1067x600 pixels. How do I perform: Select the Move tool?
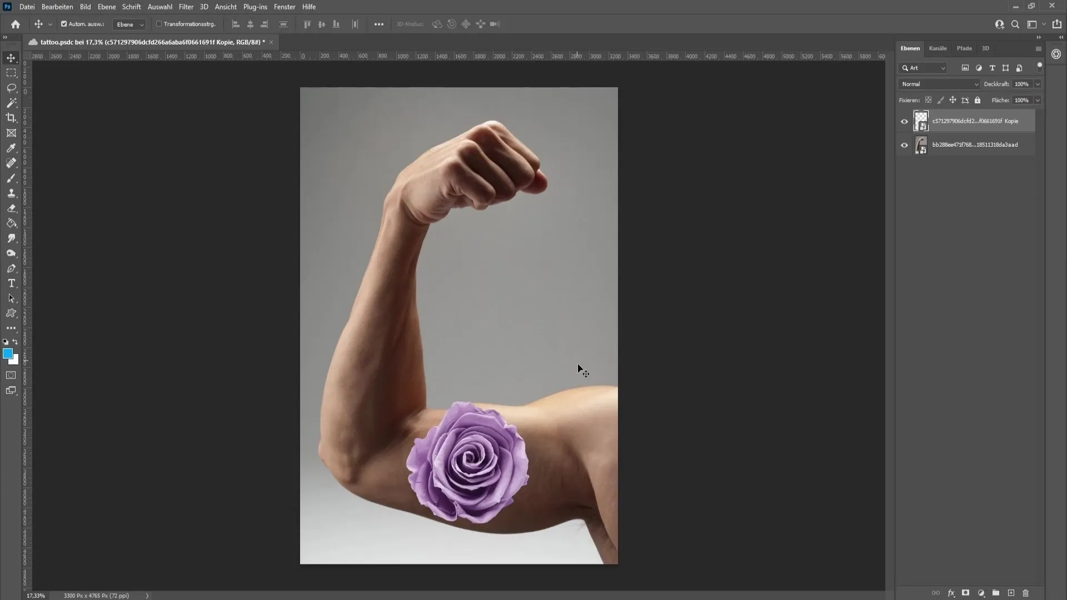pos(11,58)
